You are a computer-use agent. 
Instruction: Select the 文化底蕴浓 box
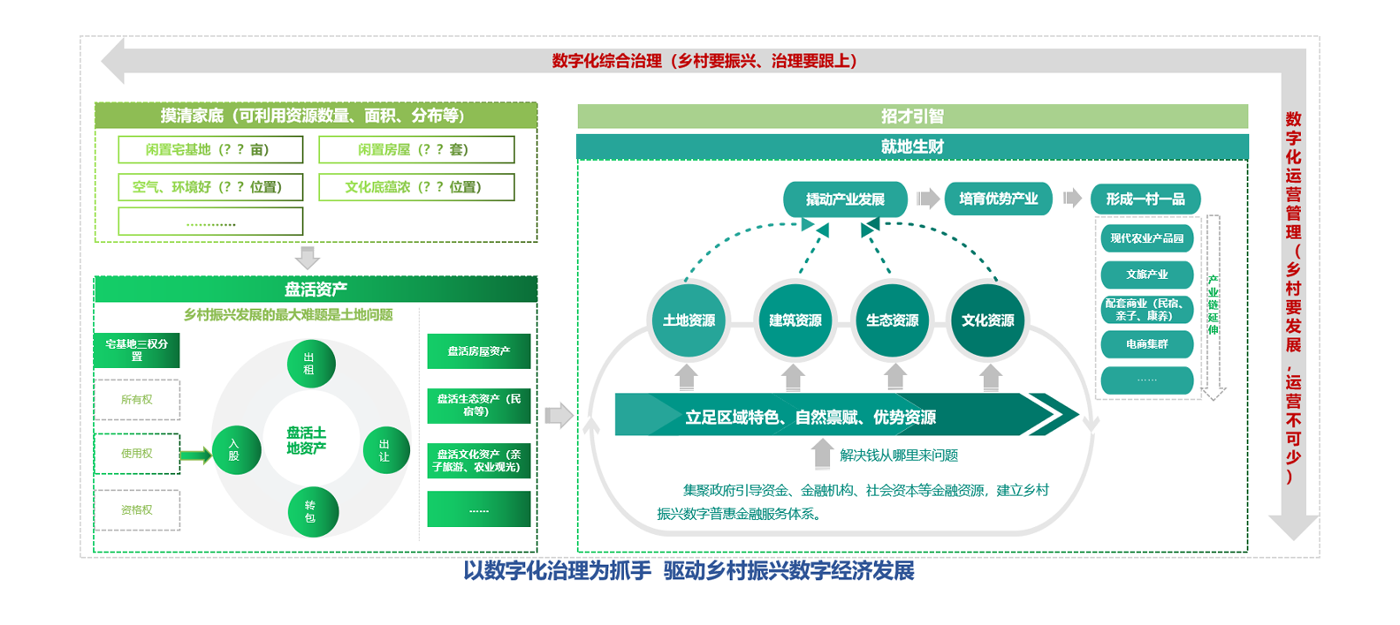pos(416,187)
